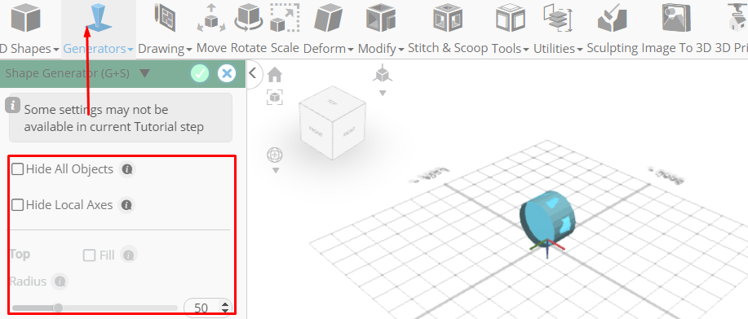Collapse the left panel with arrow

coord(254,74)
